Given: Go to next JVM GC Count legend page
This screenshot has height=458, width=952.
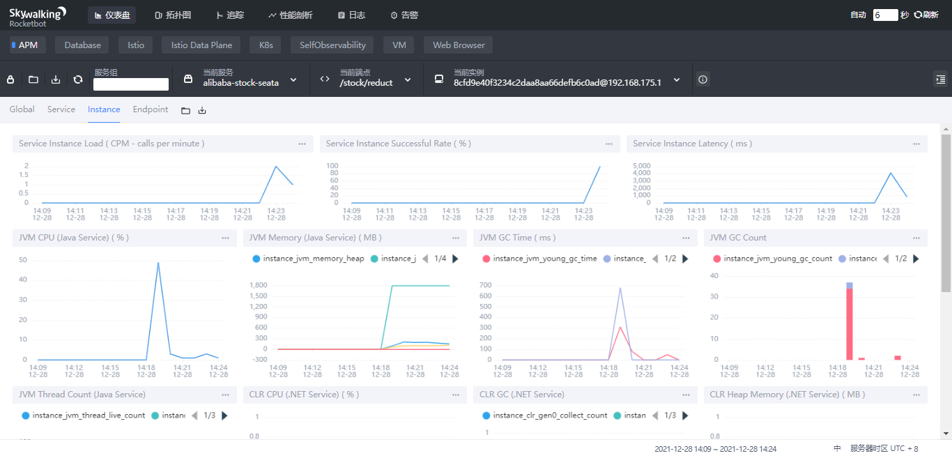Looking at the screenshot, I should [916, 259].
